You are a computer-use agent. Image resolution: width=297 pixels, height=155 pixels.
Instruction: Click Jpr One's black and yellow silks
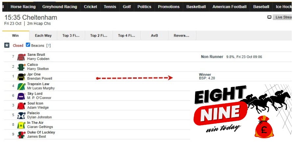tap(21, 77)
